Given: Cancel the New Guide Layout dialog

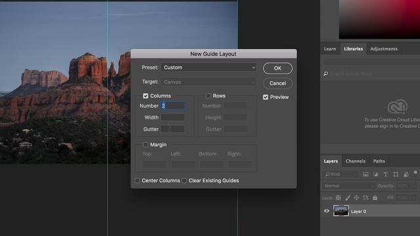Looking at the screenshot, I should 278,83.
